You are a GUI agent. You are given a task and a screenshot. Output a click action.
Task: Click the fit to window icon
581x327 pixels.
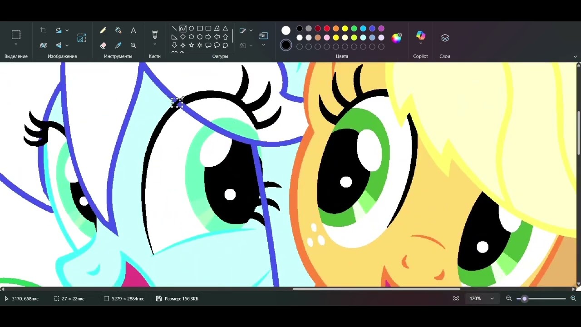click(x=456, y=298)
